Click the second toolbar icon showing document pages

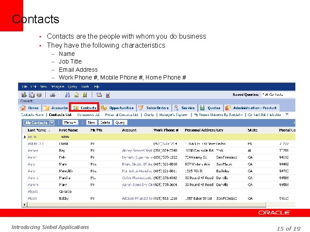31,95
